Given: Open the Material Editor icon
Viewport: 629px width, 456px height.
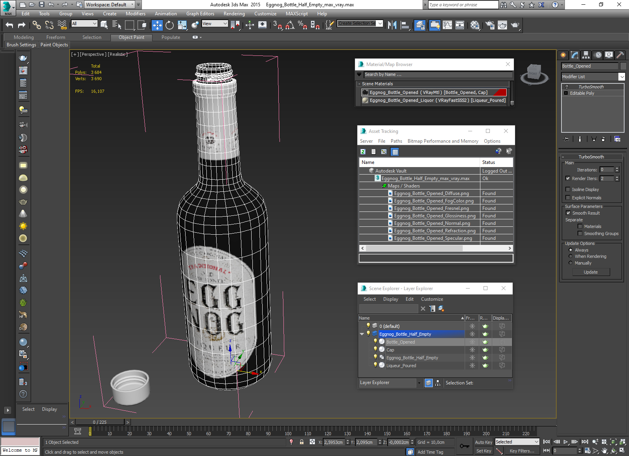Looking at the screenshot, I should coord(475,25).
